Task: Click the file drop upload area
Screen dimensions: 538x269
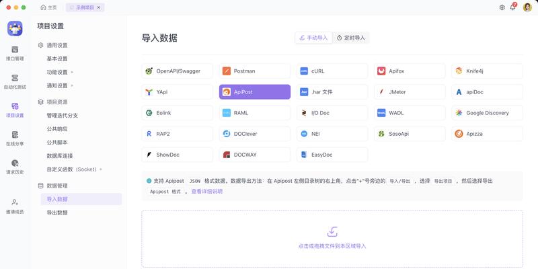Action: point(332,239)
